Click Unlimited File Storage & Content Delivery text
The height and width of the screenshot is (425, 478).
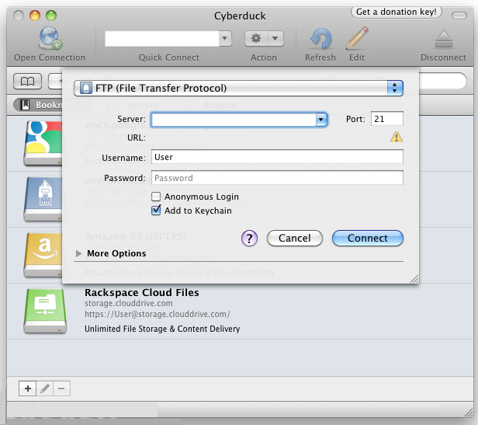162,329
